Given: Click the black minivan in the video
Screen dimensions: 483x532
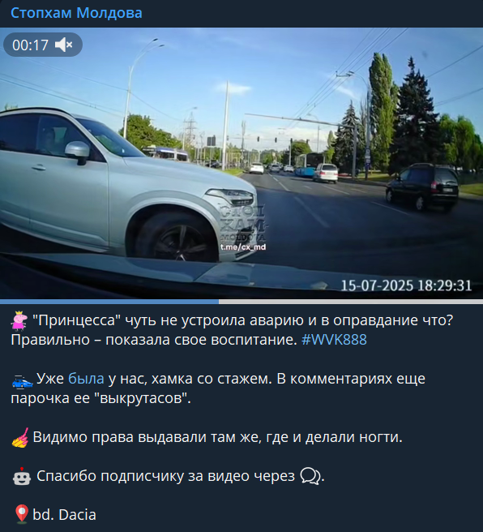Looking at the screenshot, I should pyautogui.click(x=422, y=187).
